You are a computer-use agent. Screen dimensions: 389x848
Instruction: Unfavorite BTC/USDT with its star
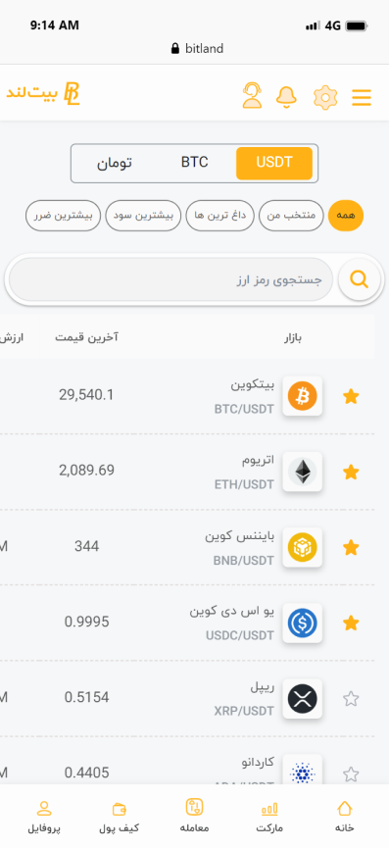[x=351, y=396]
